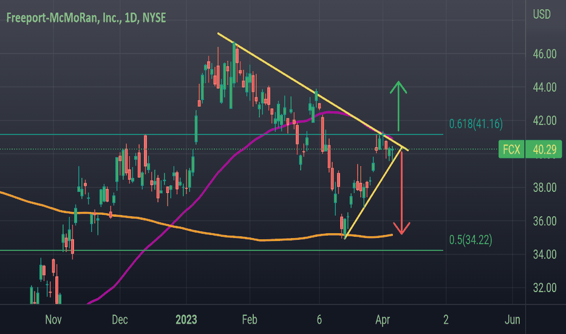Click the 38.00 price axis value
566x334 pixels.
[x=545, y=188]
